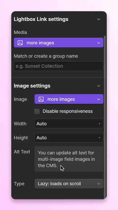Open the Type lazy loading dropdown
Viewport: 118px width, 210px height.
[x=69, y=184]
